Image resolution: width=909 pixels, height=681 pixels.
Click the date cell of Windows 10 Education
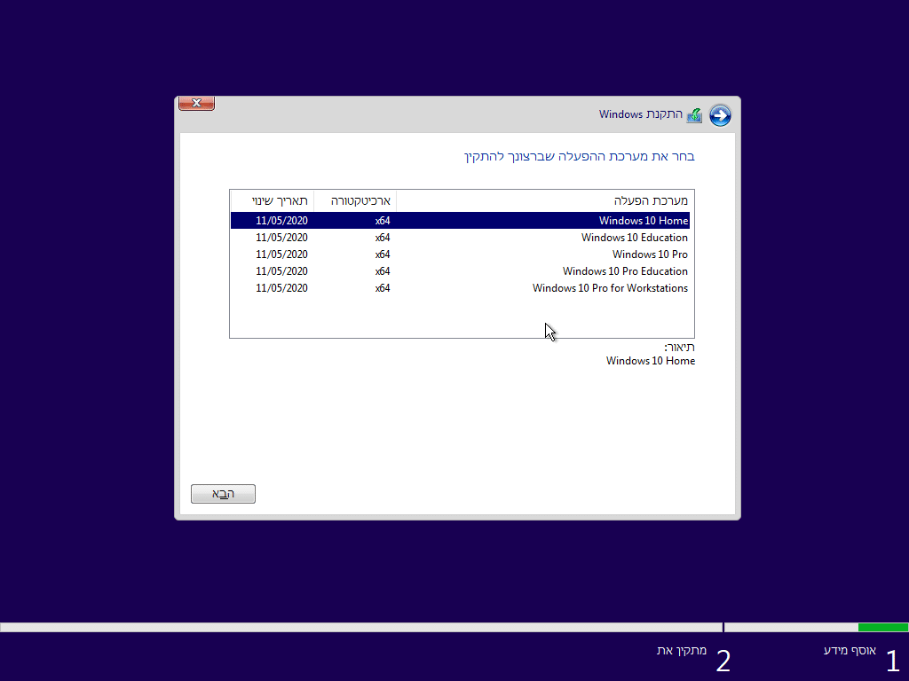(x=281, y=238)
